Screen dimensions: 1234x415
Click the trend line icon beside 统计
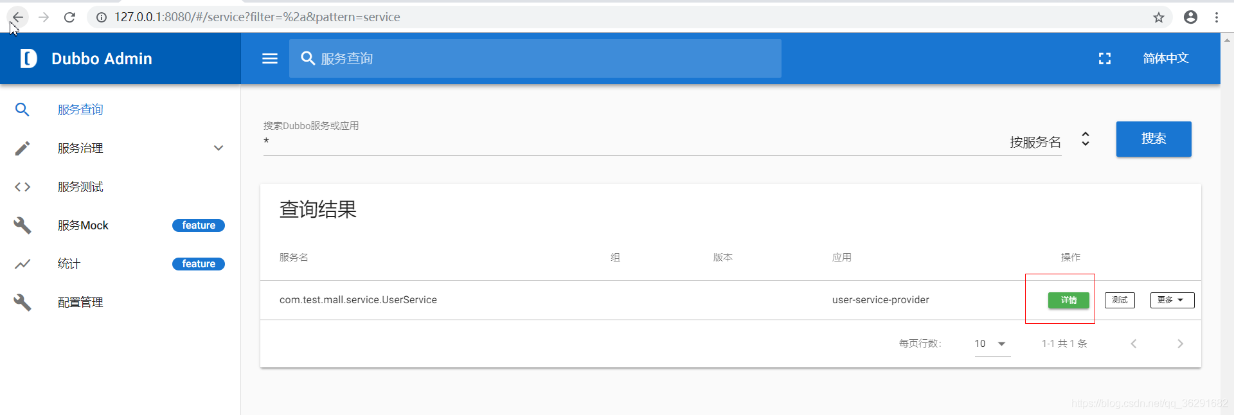[x=22, y=264]
